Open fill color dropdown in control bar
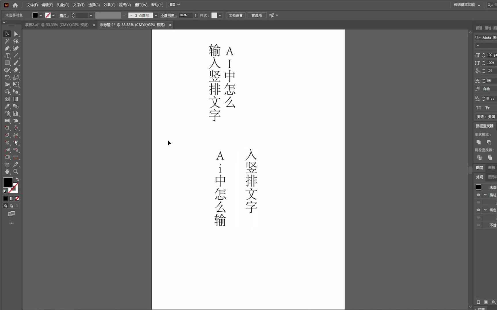This screenshot has width=497, height=310. [x=41, y=15]
